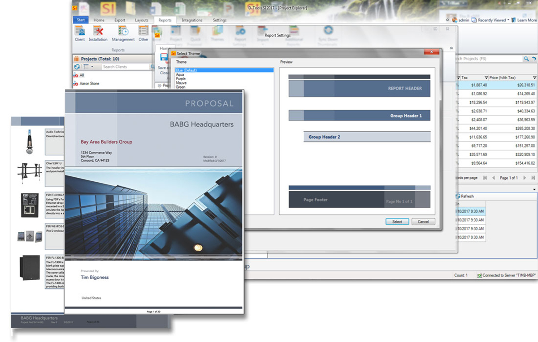Viewport: 538px width, 342px height.
Task: Choose the Purple theme from the list
Action: 181,79
